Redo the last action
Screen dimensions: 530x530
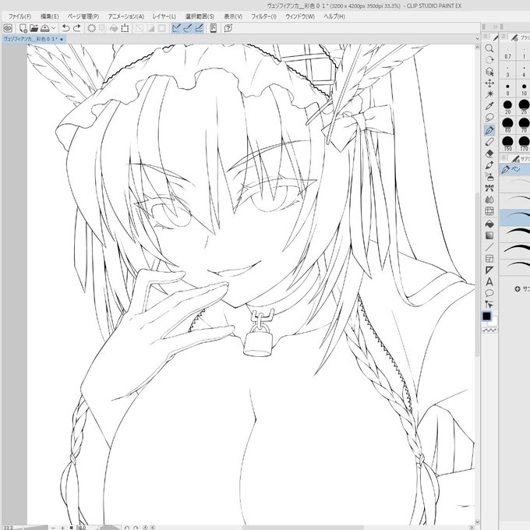(x=77, y=28)
